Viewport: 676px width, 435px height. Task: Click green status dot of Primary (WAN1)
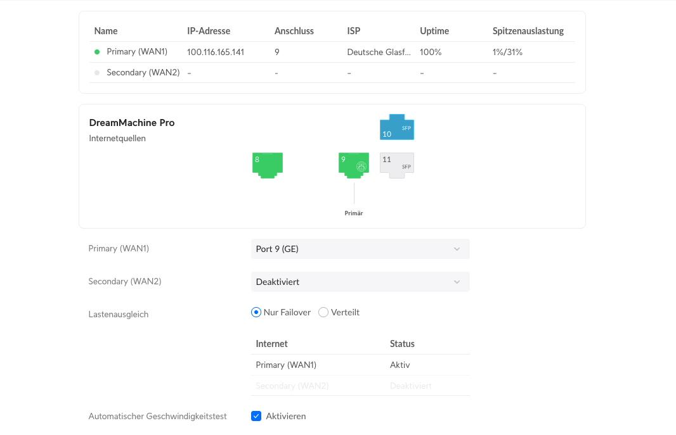click(97, 52)
